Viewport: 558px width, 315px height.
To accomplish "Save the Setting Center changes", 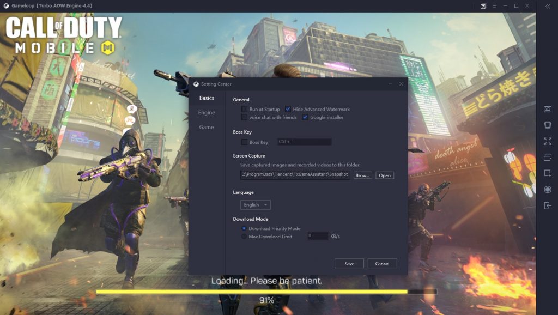I will click(x=349, y=263).
